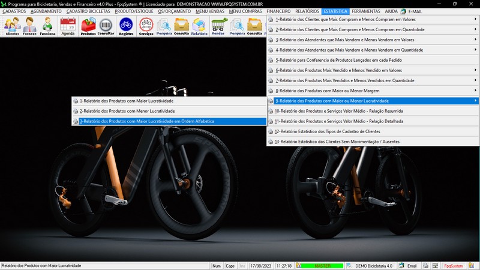Expand 2-Relatório dos Clientes em Quantidade submenu
The width and height of the screenshot is (480, 270).
pos(373,29)
